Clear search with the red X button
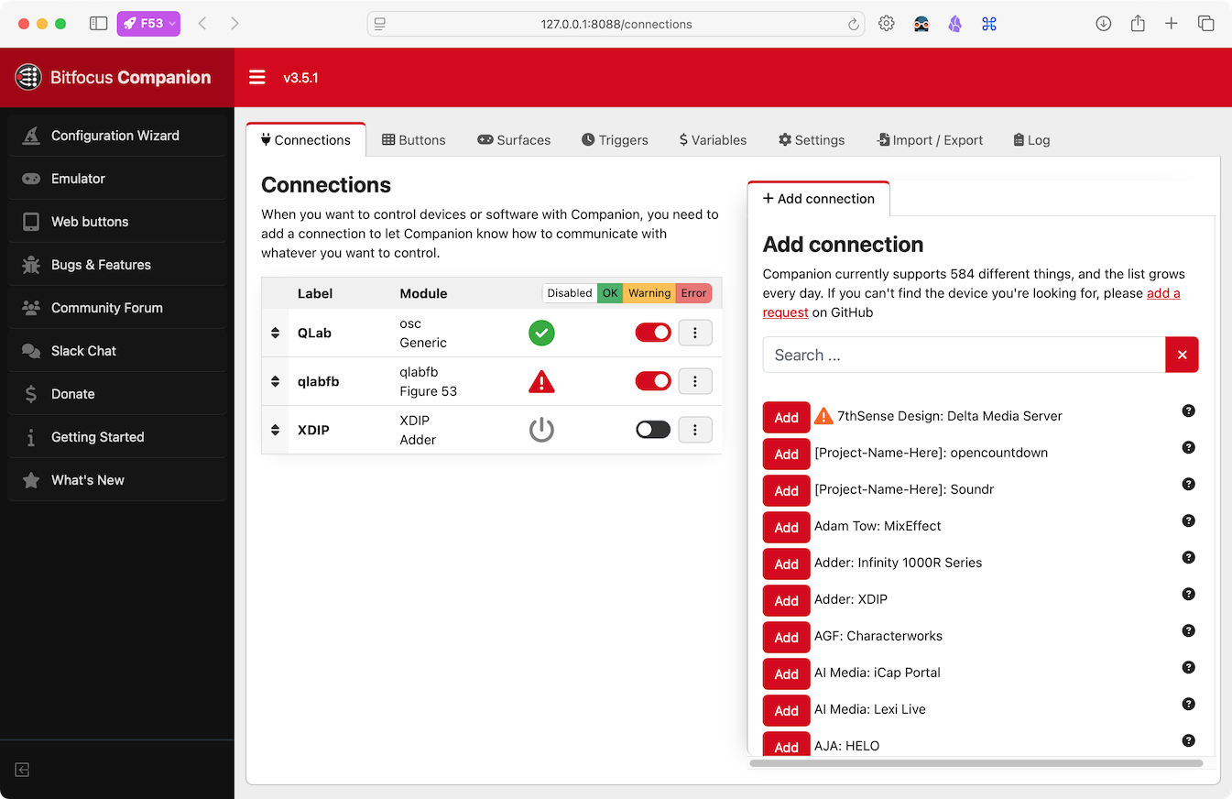The image size is (1232, 799). pyautogui.click(x=1182, y=355)
